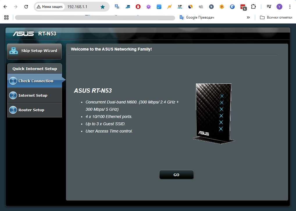The image size is (296, 211).
Task: Click the 'Concurrent Dual-band N600' bullet
Action: pyautogui.click(x=132, y=106)
